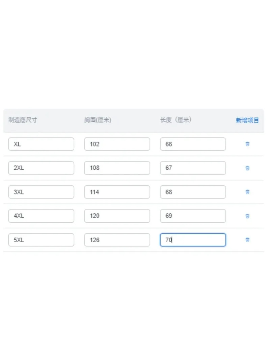Click the 2XL size input field
Image resolution: width=270 pixels, height=361 pixels.
pyautogui.click(x=41, y=168)
